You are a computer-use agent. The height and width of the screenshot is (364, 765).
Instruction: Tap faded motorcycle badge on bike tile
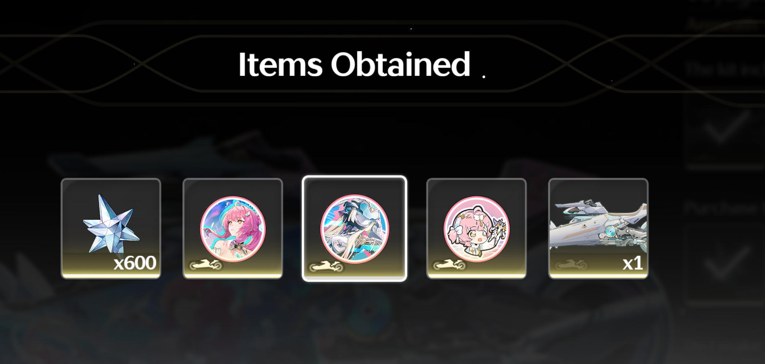[571, 265]
